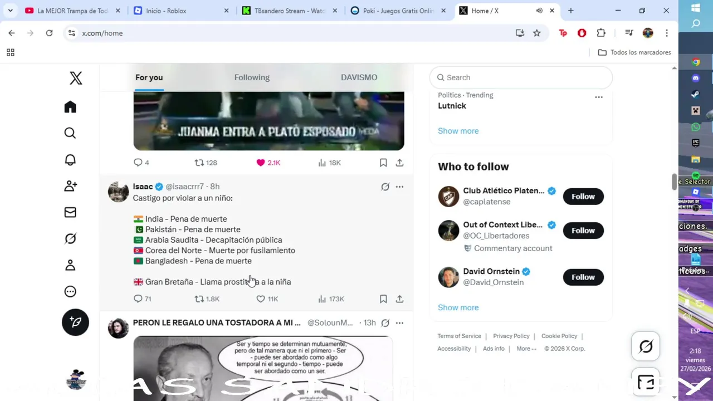Viewport: 713px width, 401px height.
Task: Open More circle icon in sidebar
Action: pos(70,291)
